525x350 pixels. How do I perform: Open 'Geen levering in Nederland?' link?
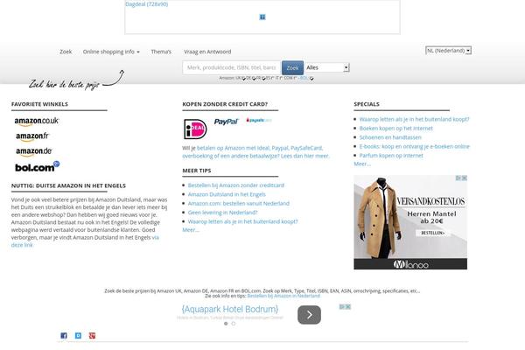pos(222,213)
